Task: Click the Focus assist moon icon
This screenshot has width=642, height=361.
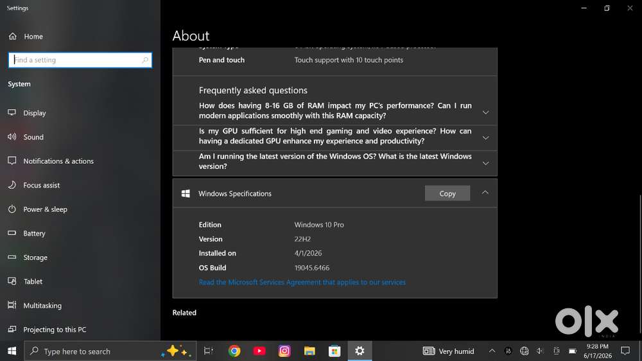Action: coord(12,185)
